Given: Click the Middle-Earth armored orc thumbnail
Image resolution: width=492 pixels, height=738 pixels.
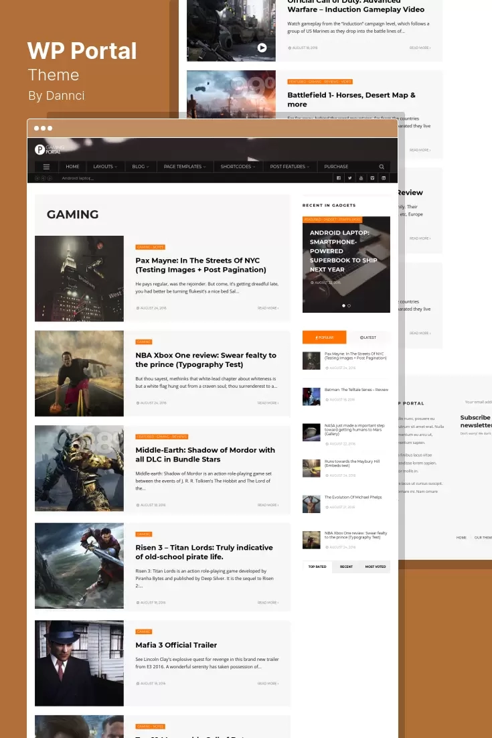Looking at the screenshot, I should pyautogui.click(x=79, y=468).
